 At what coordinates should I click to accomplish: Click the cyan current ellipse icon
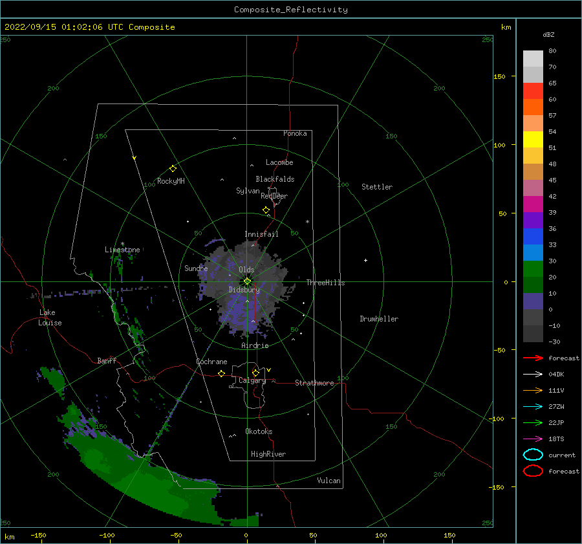pos(533,455)
